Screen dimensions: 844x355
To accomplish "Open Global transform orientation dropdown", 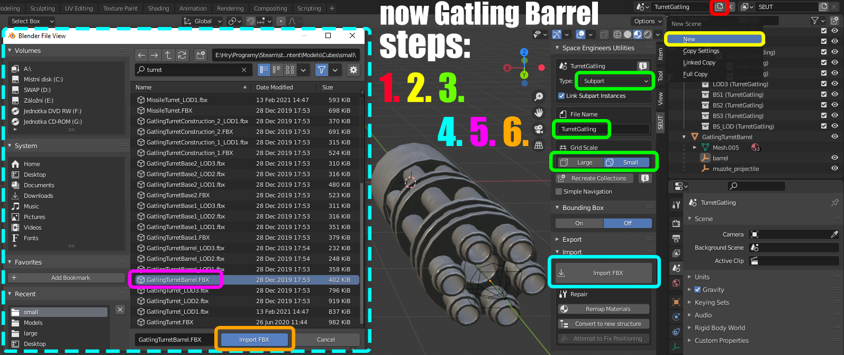I will click(203, 21).
